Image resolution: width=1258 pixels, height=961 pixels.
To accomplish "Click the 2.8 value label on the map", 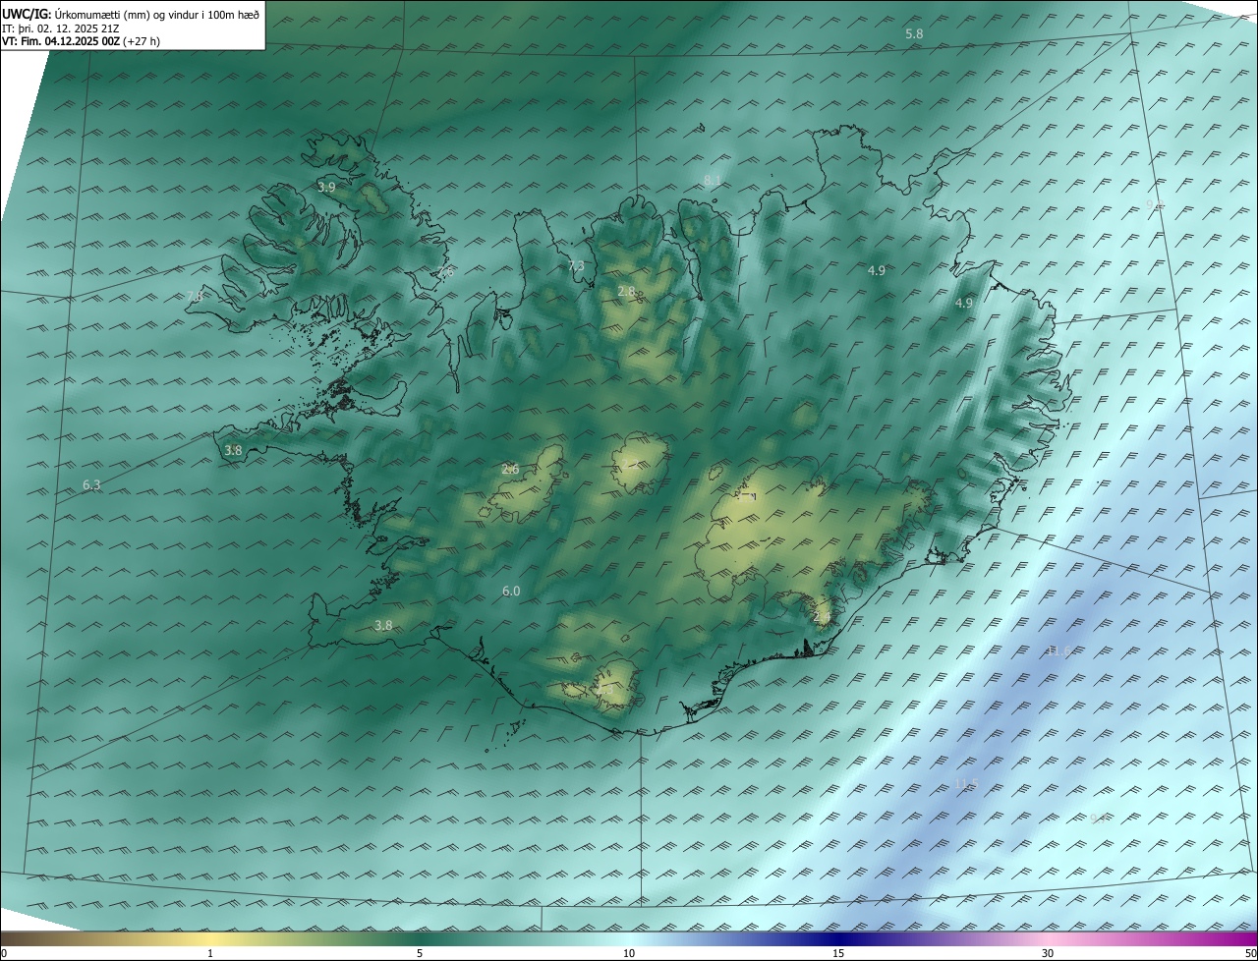I will (x=626, y=291).
